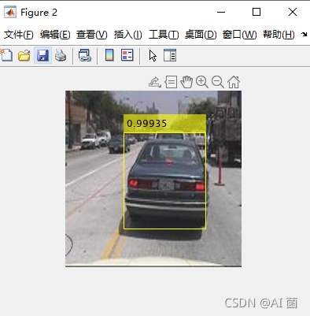Open the 插入(I) menu
Screen dimensions: 310x316
128,35
